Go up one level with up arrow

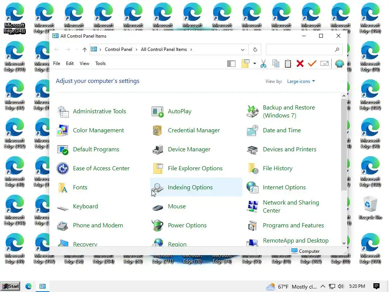tap(85, 50)
